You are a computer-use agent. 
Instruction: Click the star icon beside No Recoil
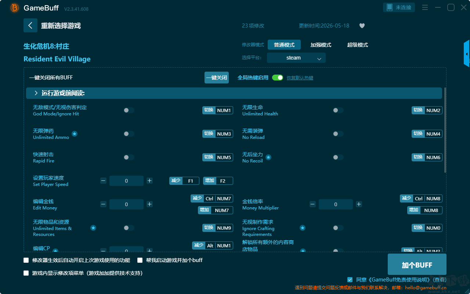pos(268,157)
